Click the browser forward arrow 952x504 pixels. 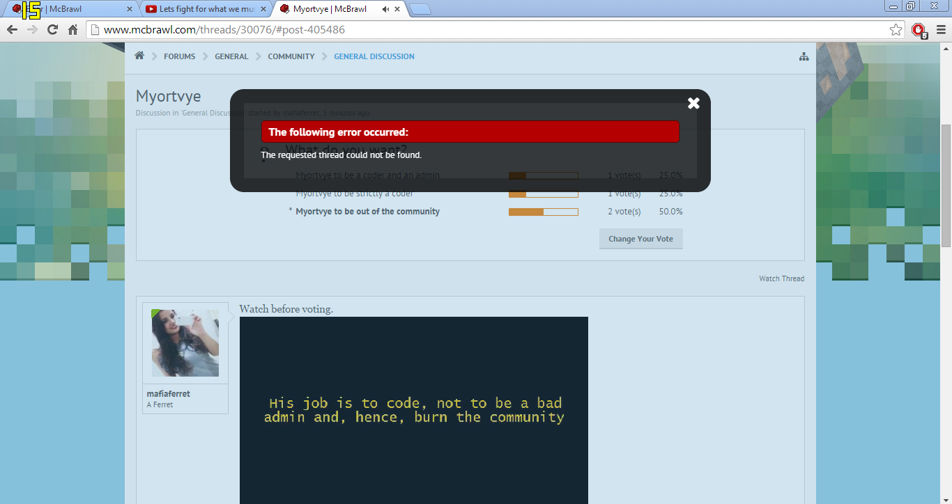(x=32, y=30)
